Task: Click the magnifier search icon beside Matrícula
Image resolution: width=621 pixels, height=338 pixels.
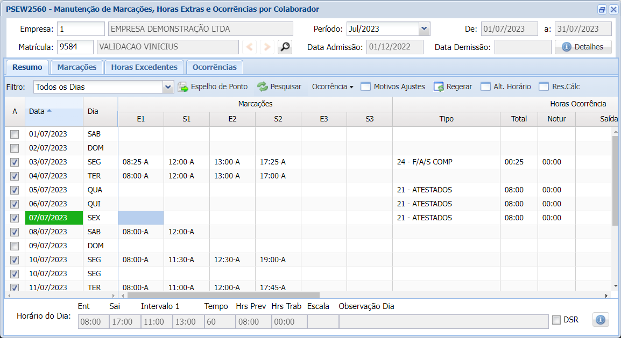Action: [x=285, y=47]
